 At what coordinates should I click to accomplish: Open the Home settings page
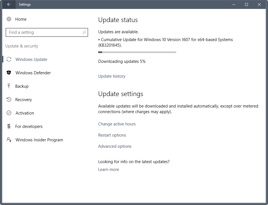click(x=21, y=19)
